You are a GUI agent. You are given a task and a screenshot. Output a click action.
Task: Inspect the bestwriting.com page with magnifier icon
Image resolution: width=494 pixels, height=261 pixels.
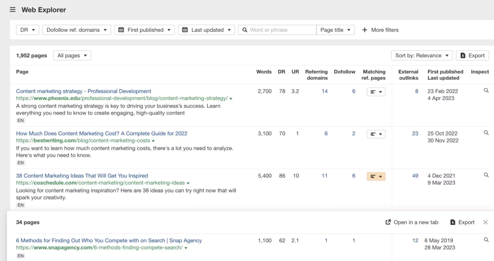tap(486, 133)
